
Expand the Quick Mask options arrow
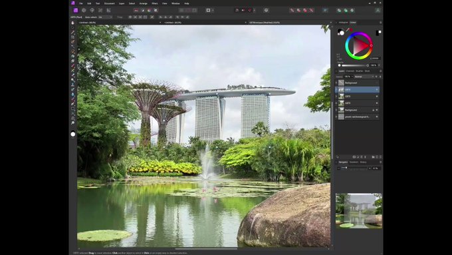point(213,10)
